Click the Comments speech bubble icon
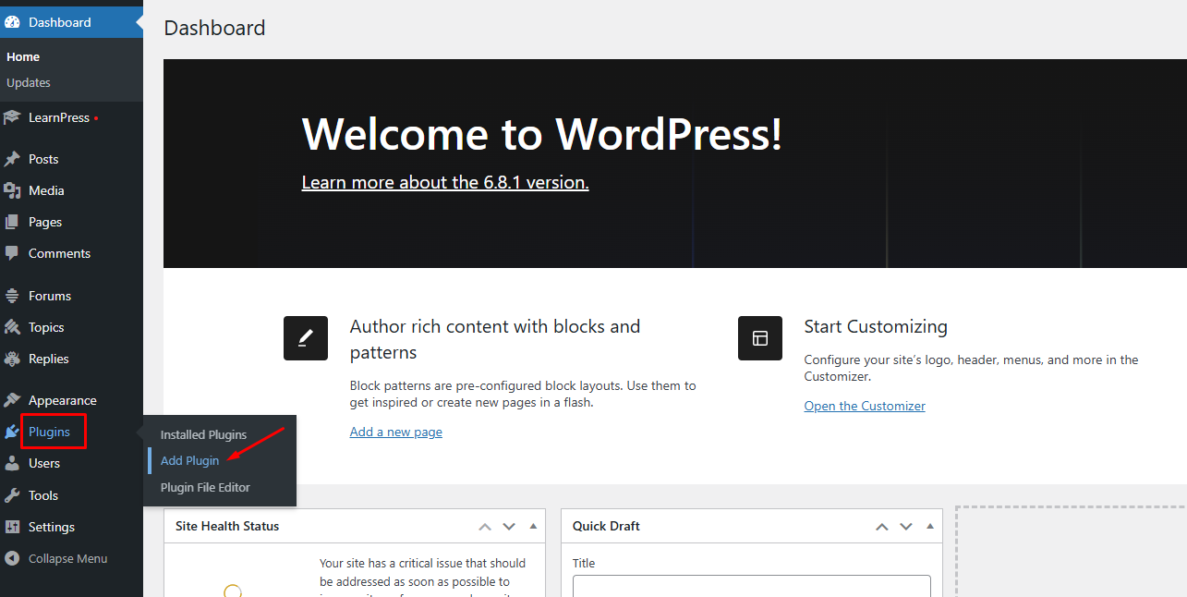Screen dimensions: 1187x597 (12, 253)
